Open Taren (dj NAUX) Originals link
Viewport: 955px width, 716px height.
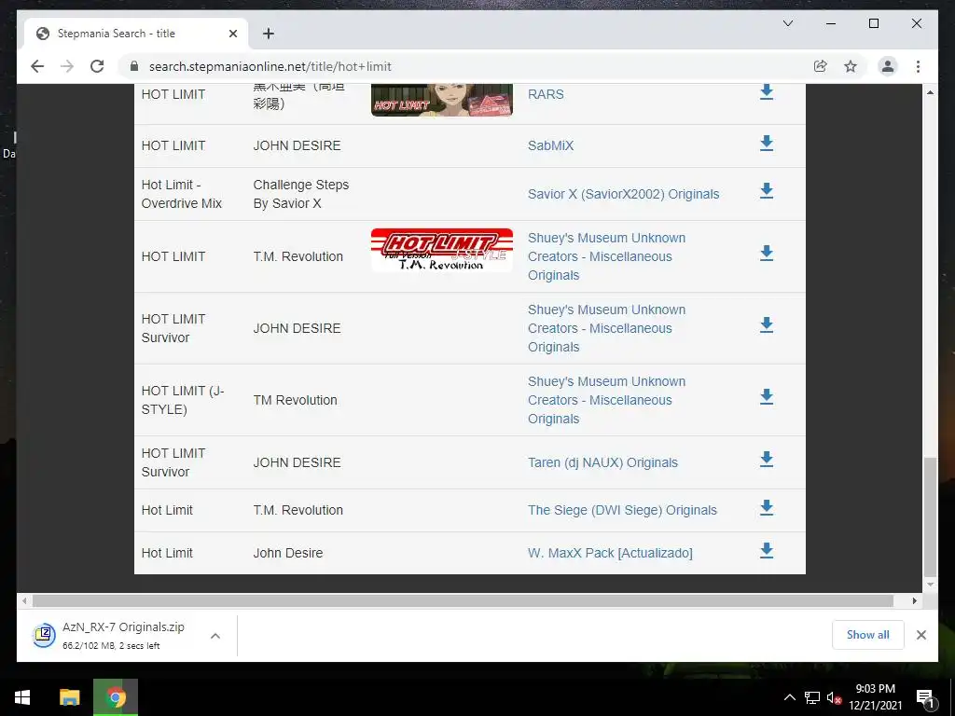point(602,462)
